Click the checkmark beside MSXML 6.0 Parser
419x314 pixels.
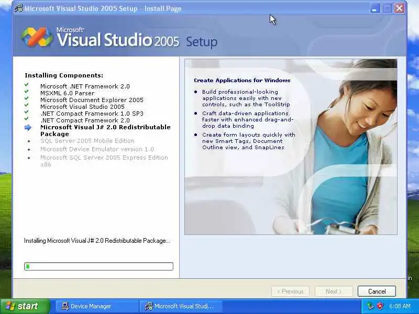coord(27,91)
